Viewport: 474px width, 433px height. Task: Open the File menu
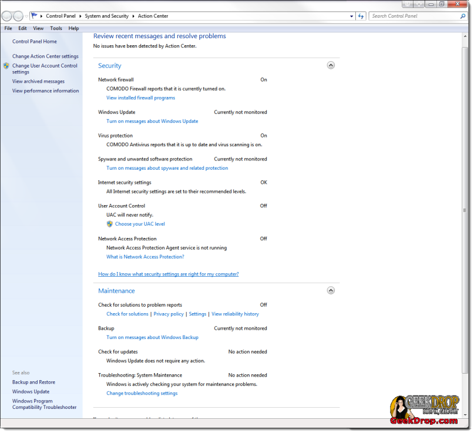coord(8,28)
